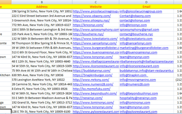Select address cell 196 Spring St Soho
The height and width of the screenshot is (114, 182).
click(42, 11)
